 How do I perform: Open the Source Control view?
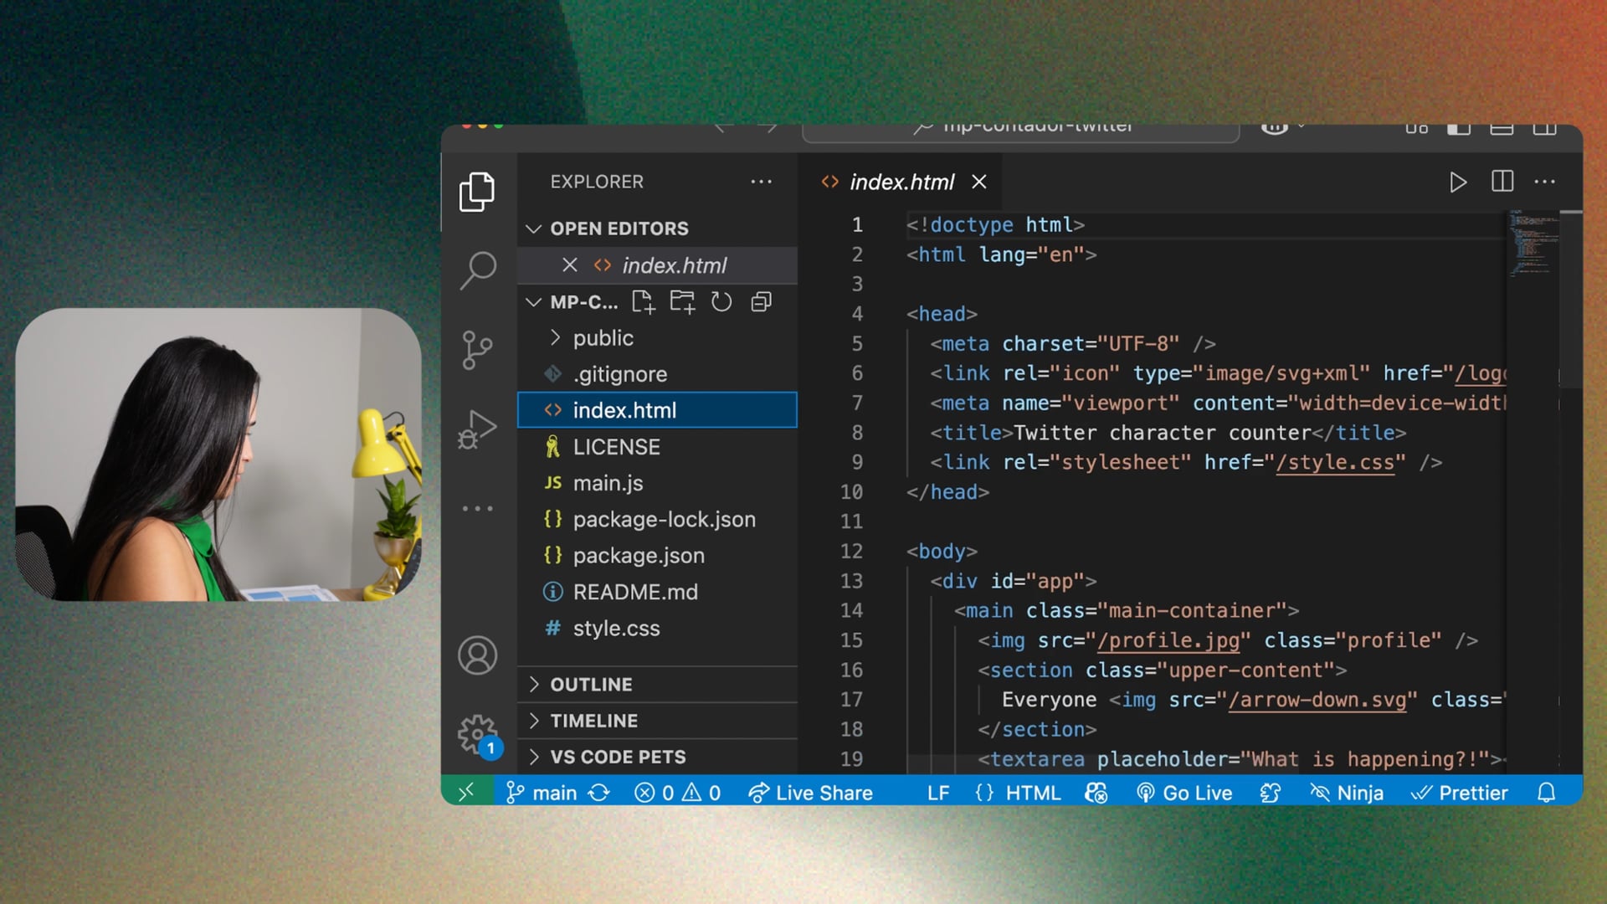477,350
